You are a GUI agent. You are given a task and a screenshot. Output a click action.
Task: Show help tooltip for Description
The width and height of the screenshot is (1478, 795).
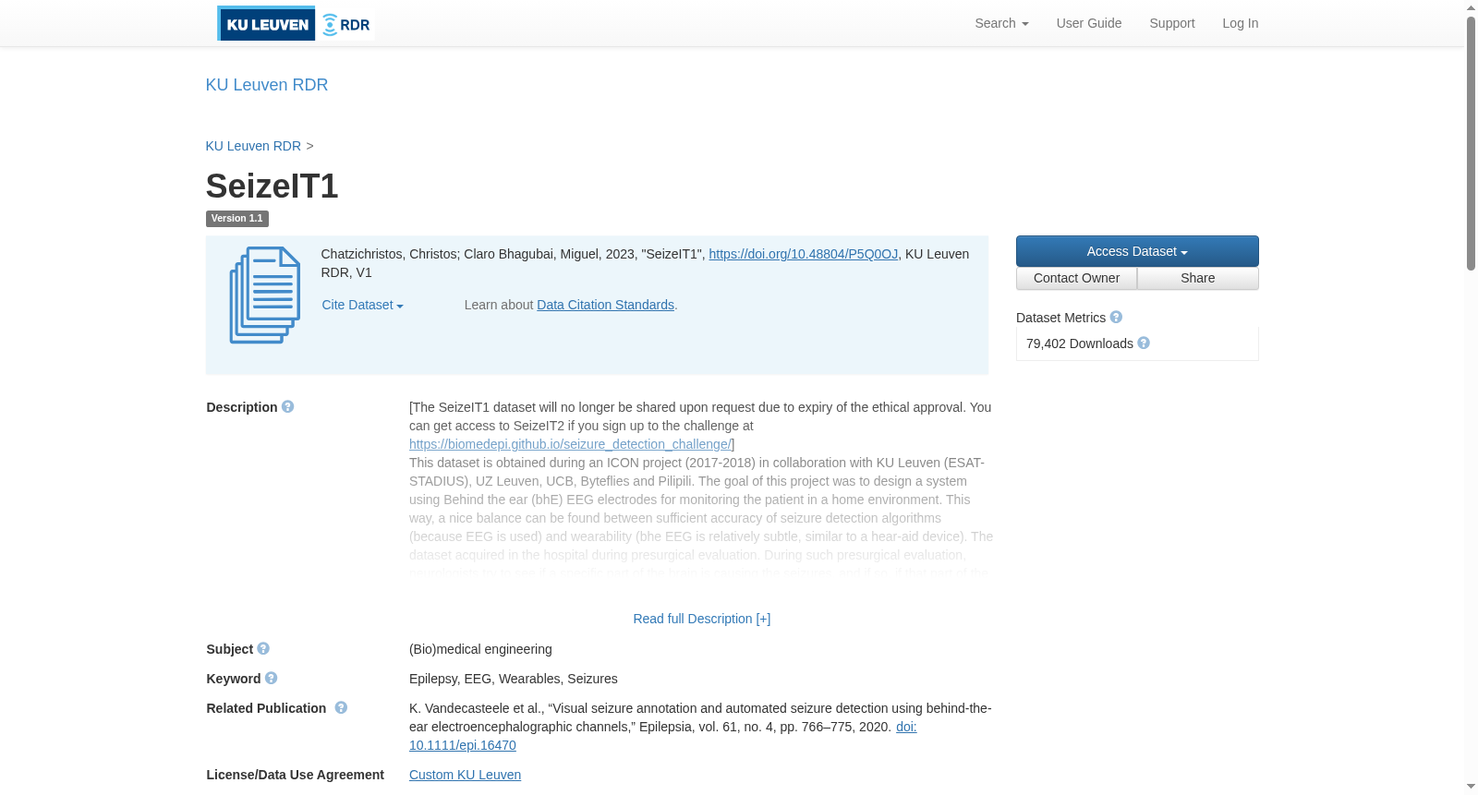tap(288, 406)
